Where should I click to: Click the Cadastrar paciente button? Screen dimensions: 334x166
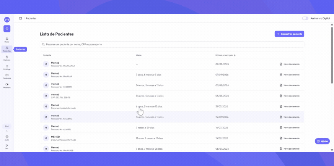(x=289, y=34)
